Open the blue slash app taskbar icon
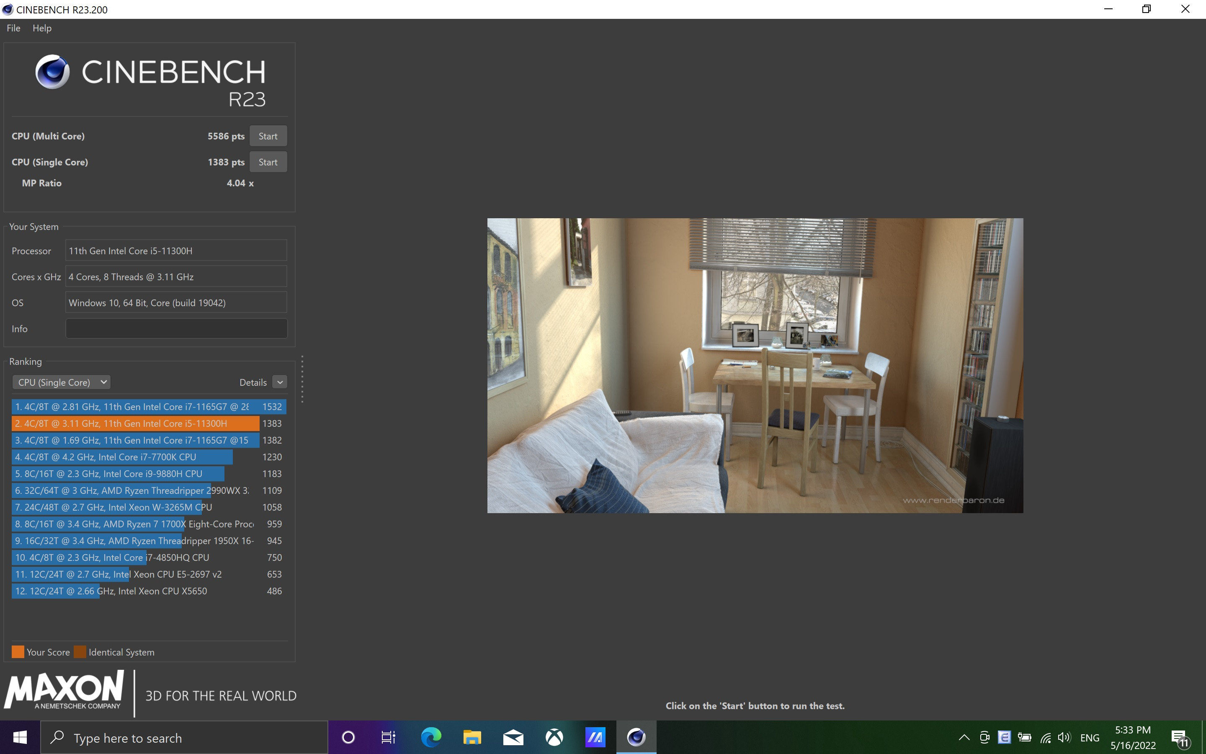1206x754 pixels. tap(595, 737)
